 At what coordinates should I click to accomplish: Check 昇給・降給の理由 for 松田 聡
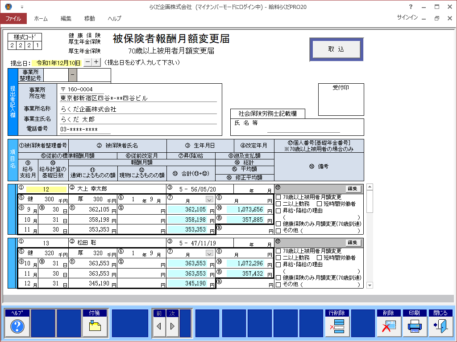278,265
